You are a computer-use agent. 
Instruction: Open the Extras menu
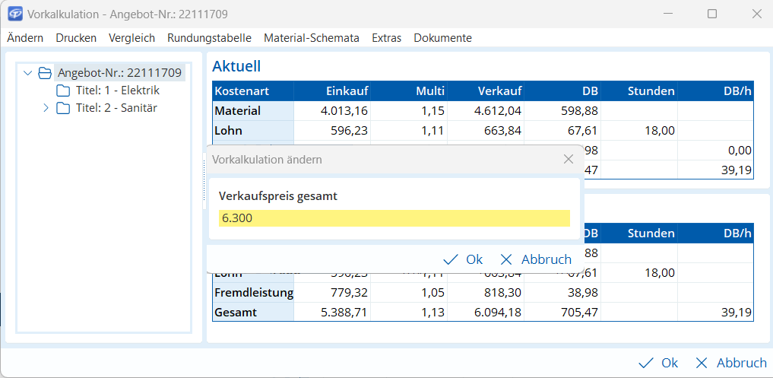pyautogui.click(x=386, y=38)
